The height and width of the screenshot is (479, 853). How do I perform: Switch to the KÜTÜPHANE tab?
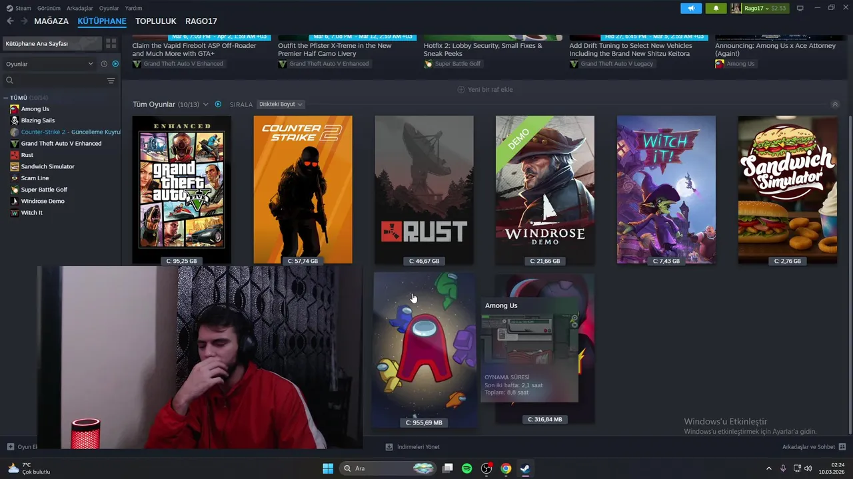click(x=102, y=21)
